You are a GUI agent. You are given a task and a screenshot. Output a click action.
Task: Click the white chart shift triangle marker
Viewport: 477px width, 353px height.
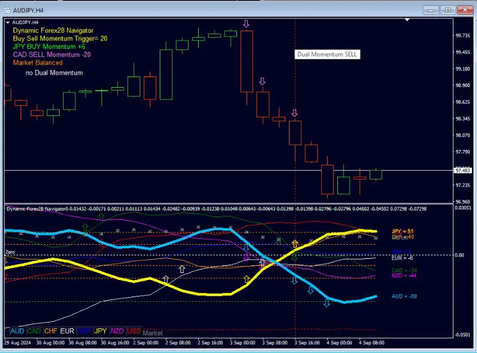point(406,20)
